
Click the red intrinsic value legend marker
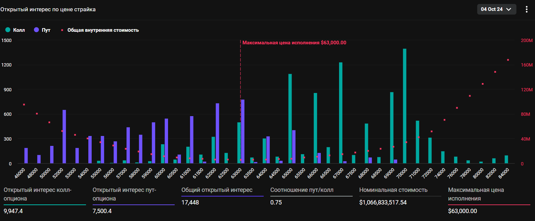point(62,30)
